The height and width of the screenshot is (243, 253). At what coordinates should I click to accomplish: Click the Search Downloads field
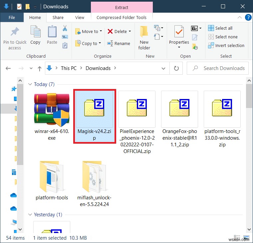217,68
